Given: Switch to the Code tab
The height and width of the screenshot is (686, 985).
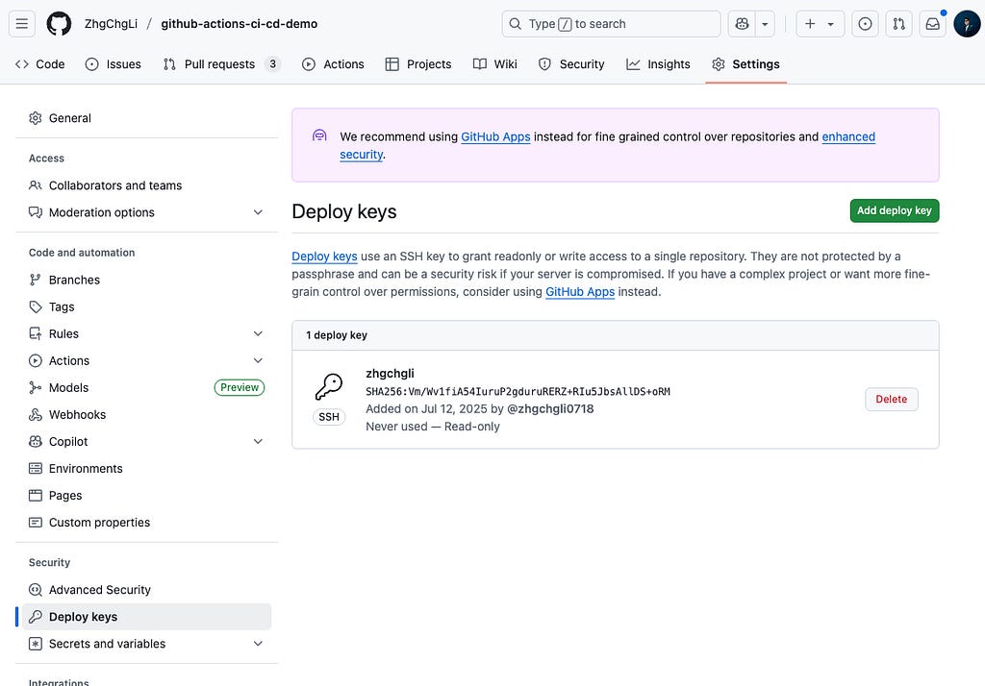Looking at the screenshot, I should 40,64.
